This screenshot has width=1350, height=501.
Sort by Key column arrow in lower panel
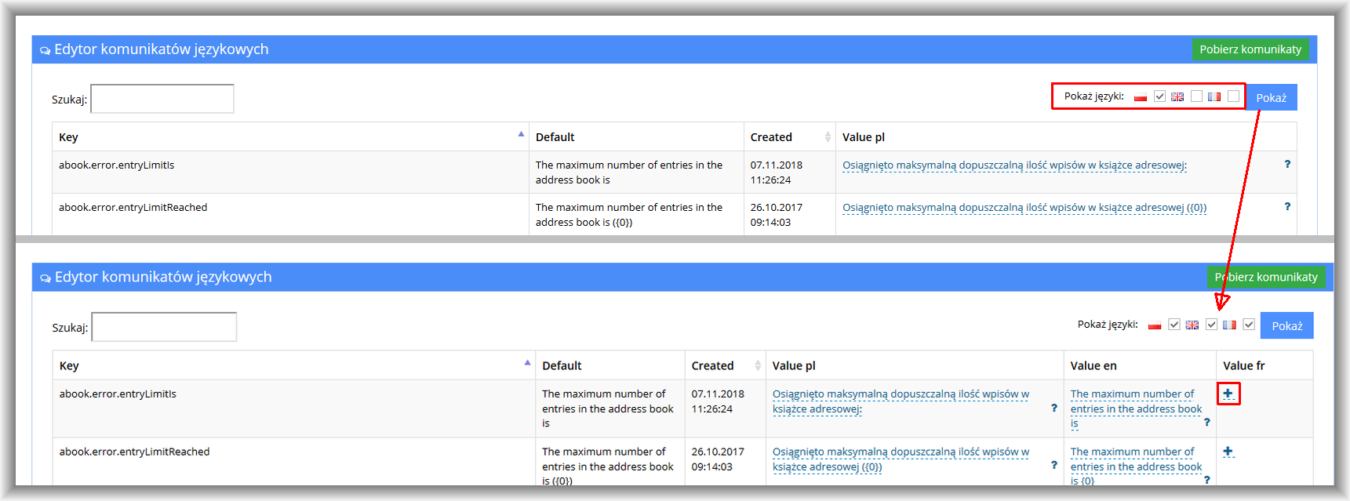[527, 363]
